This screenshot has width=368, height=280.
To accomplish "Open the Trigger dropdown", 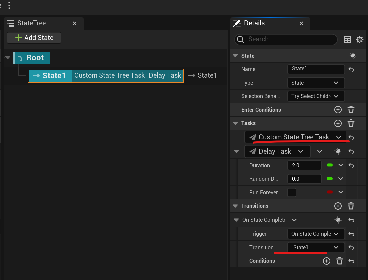I will point(315,234).
